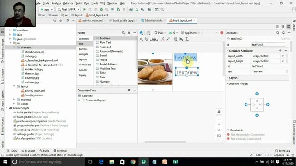Click Select Design Surface layers icon

(141, 33)
